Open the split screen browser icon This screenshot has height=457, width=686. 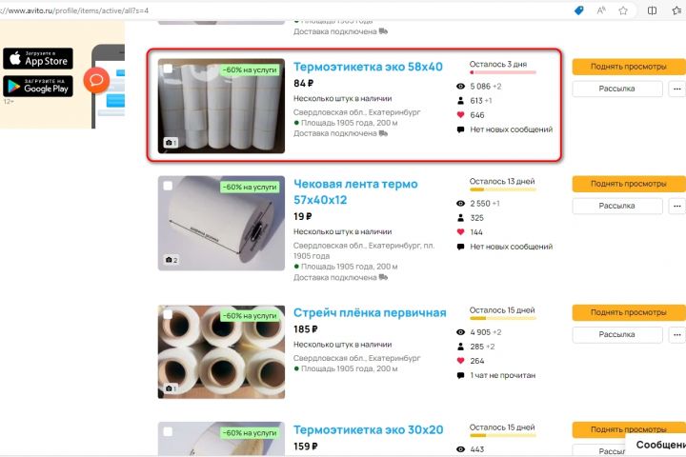652,10
